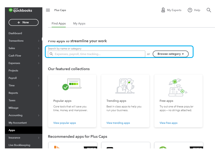Switch to the My Apps tab
This screenshot has height=153, width=215.
[79, 24]
